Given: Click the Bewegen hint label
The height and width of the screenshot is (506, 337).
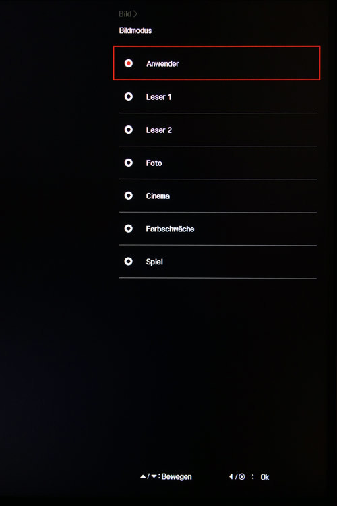Looking at the screenshot, I should 177,476.
